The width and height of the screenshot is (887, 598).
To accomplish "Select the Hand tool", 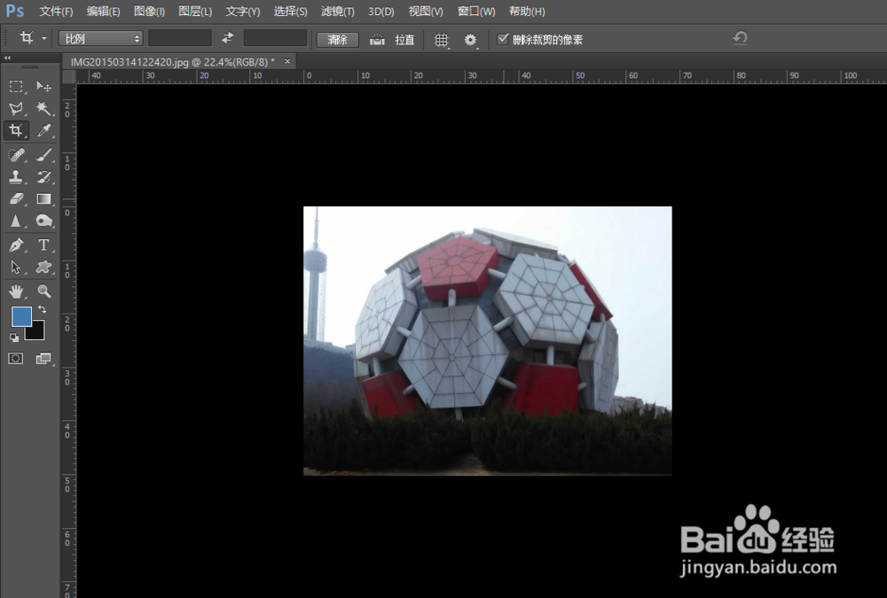I will pyautogui.click(x=16, y=291).
